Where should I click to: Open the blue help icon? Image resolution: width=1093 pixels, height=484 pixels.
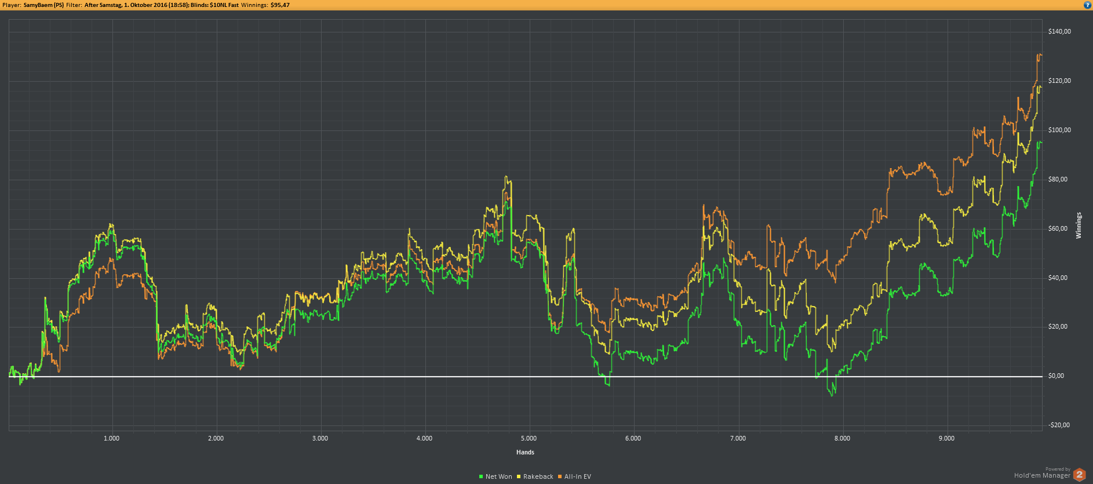tap(1087, 5)
